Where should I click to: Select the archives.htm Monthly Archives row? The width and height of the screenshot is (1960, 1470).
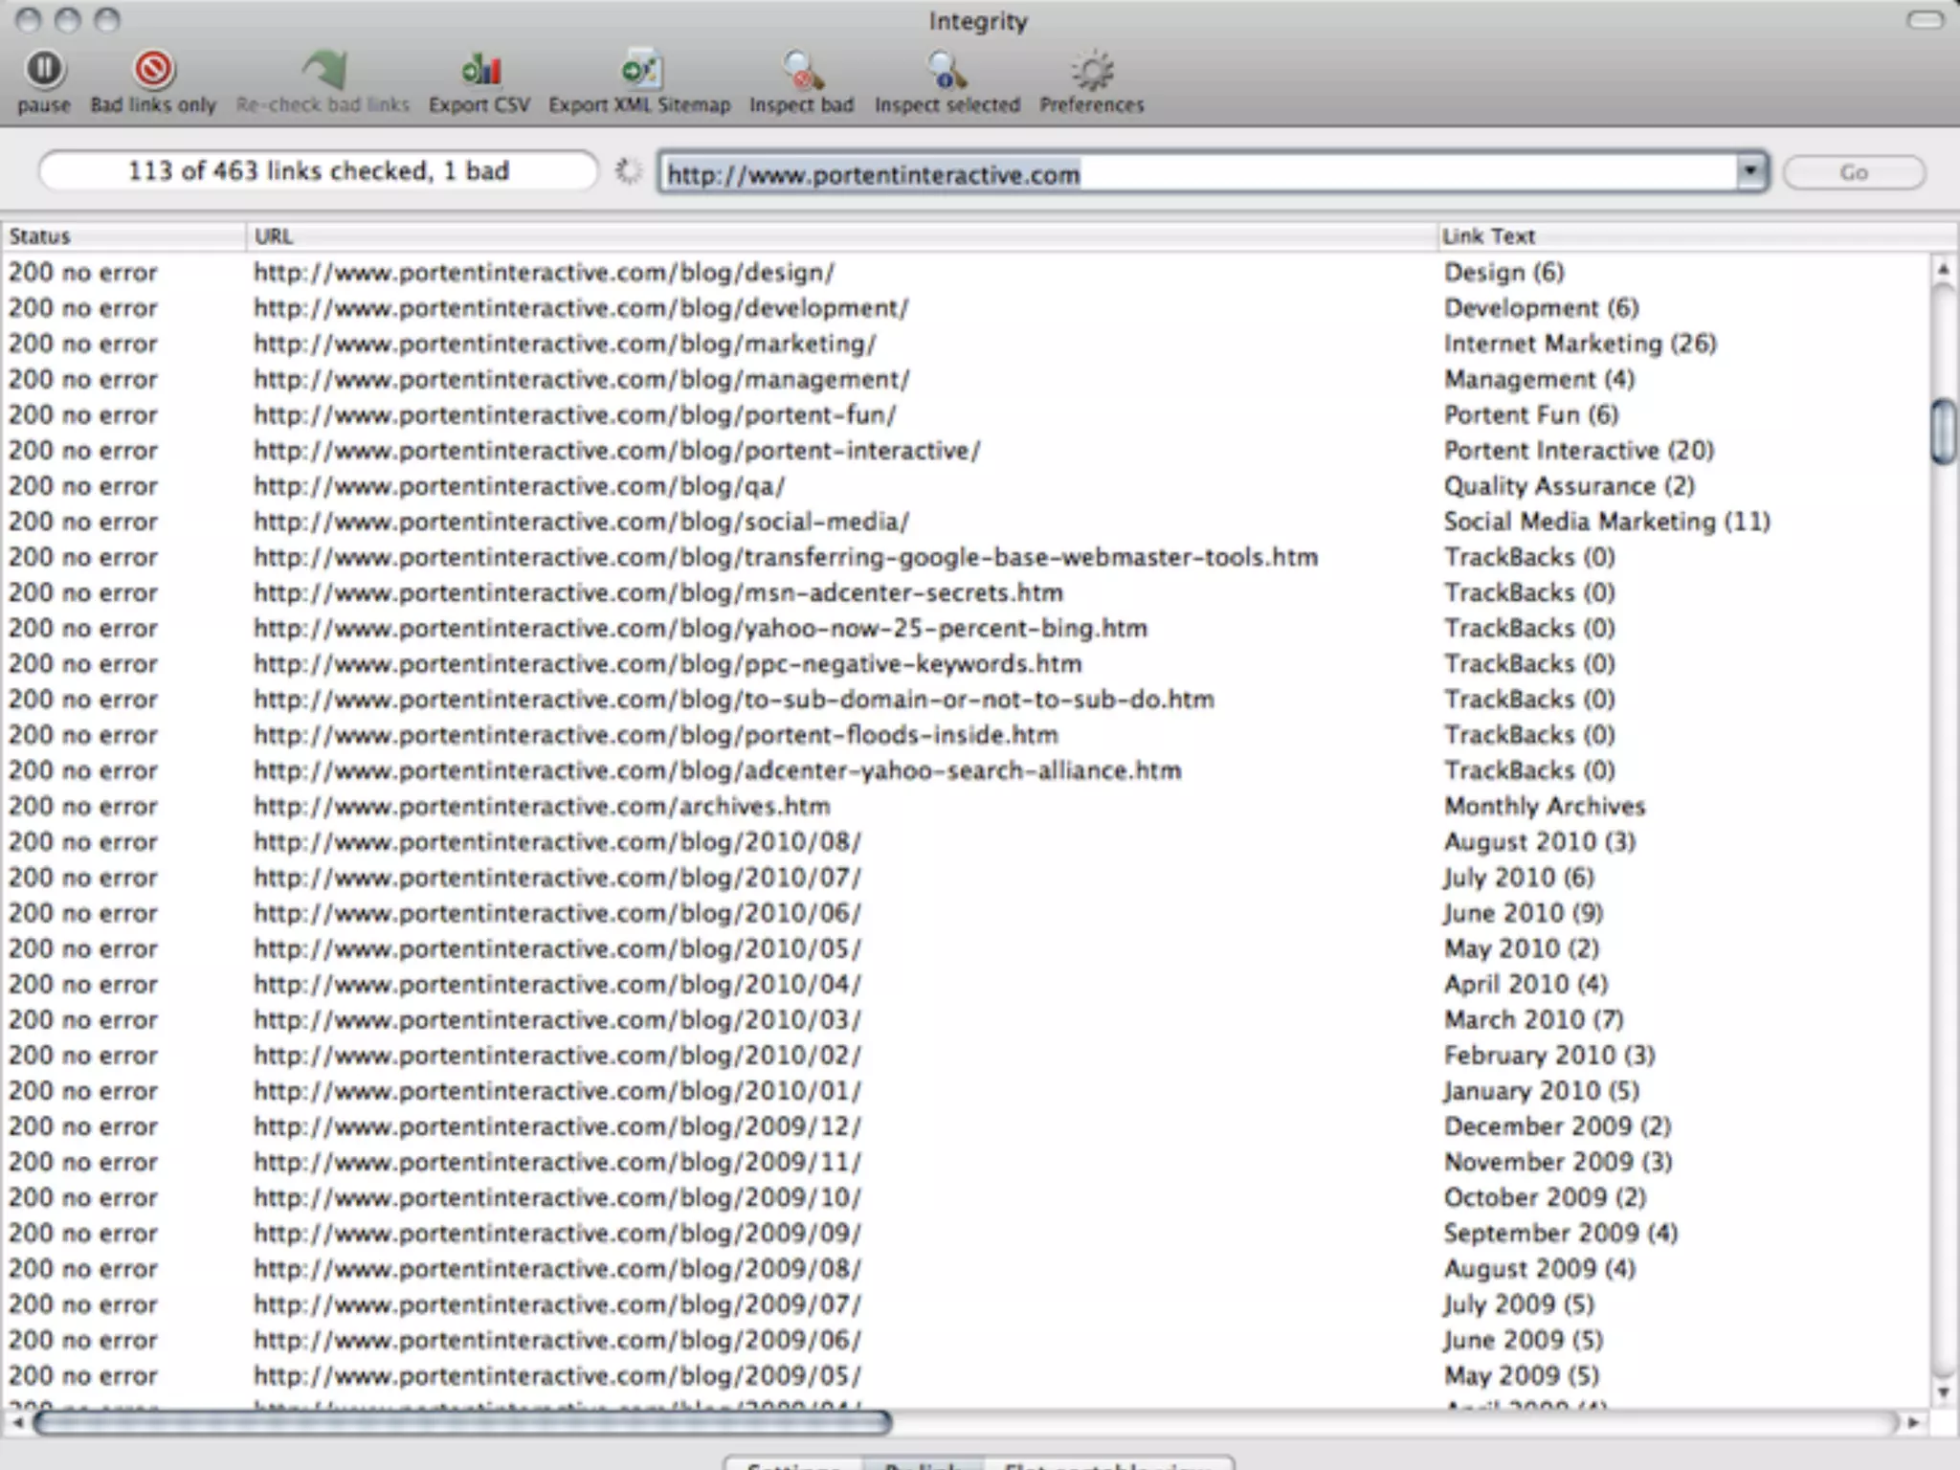[542, 807]
